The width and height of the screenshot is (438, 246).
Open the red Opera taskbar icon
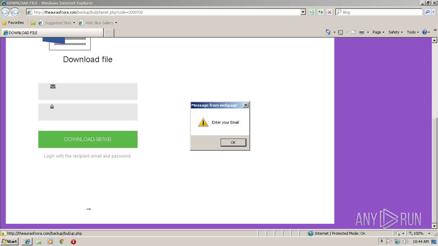click(x=73, y=242)
